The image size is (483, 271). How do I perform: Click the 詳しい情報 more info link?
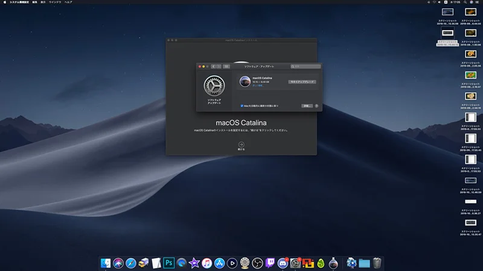257,86
